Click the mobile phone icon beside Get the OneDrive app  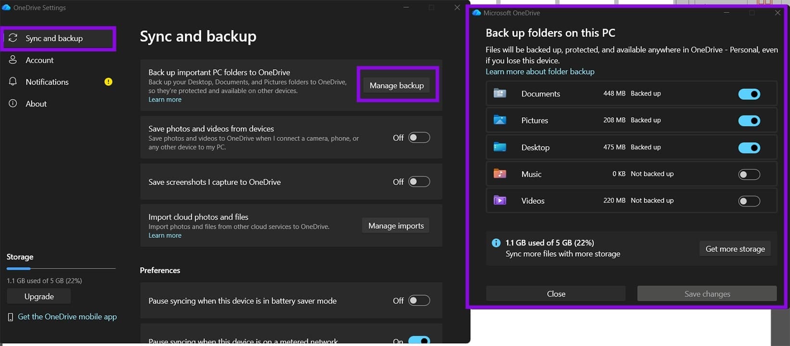pyautogui.click(x=11, y=317)
